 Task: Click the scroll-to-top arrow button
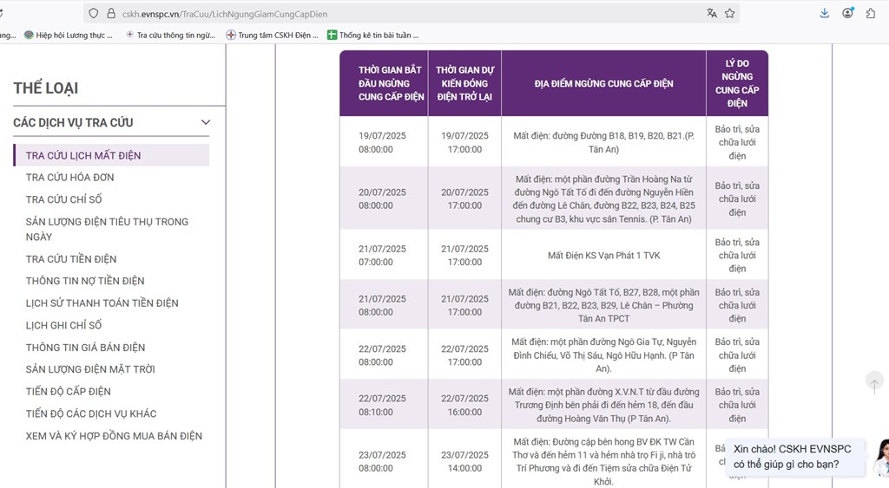tap(874, 383)
